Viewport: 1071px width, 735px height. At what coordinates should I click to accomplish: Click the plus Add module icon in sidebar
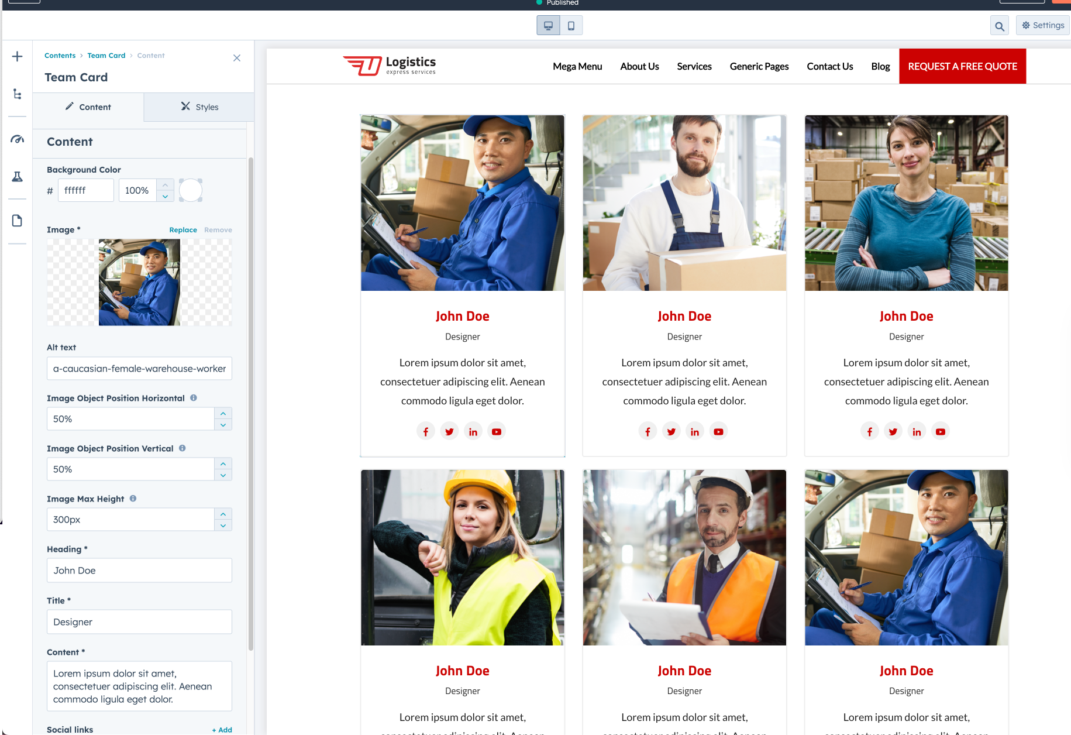click(x=18, y=57)
